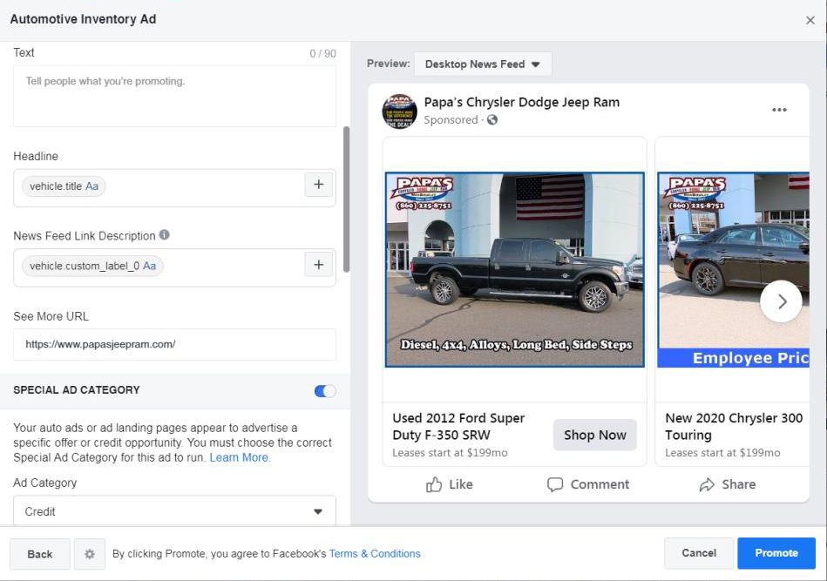Click the Chrysler 300 car image
Image resolution: width=827 pixels, height=581 pixels.
tap(733, 269)
